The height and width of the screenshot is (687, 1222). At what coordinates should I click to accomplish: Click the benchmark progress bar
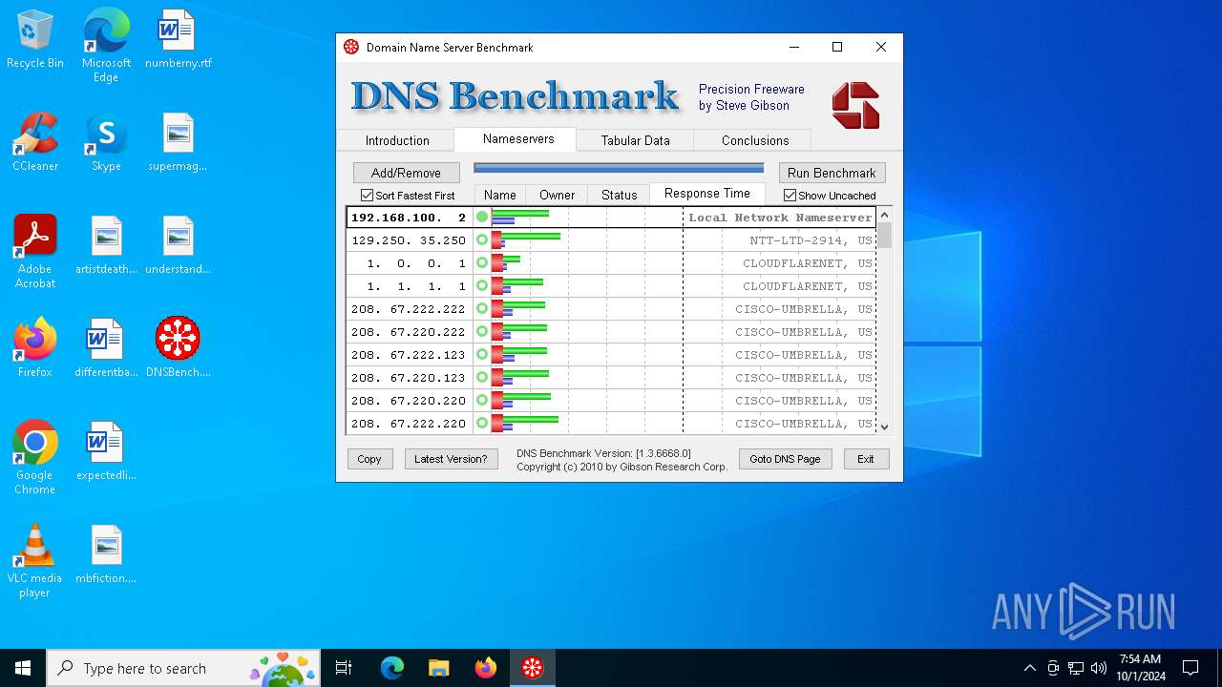[619, 169]
